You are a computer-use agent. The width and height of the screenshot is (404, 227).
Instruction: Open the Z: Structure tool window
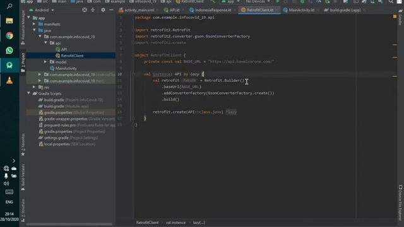click(x=23, y=210)
